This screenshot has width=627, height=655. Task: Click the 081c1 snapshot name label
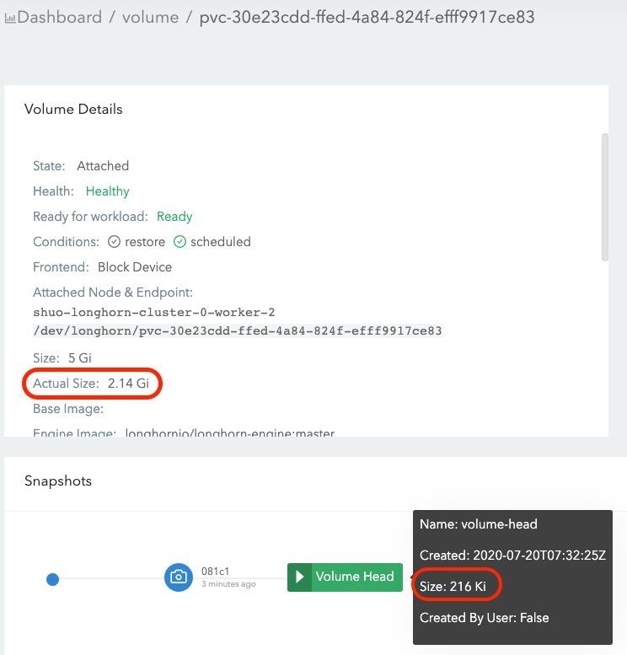[x=216, y=572]
